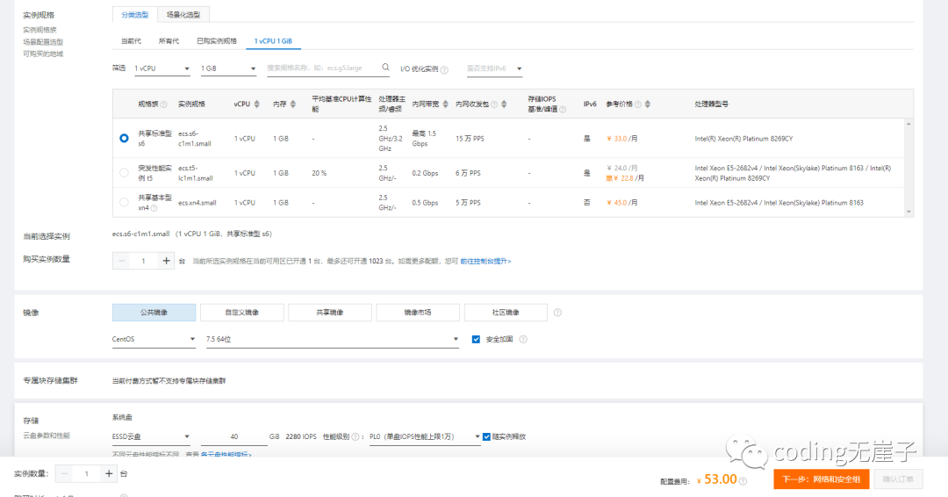Image resolution: width=948 pixels, height=497 pixels.
Task: Switch to the 场景化选型 tab
Action: click(x=183, y=15)
